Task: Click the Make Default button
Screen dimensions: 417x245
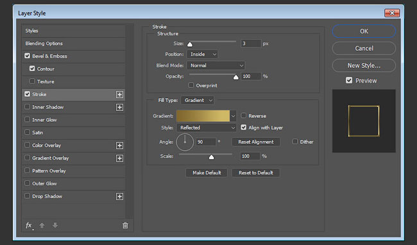Action: (x=207, y=173)
